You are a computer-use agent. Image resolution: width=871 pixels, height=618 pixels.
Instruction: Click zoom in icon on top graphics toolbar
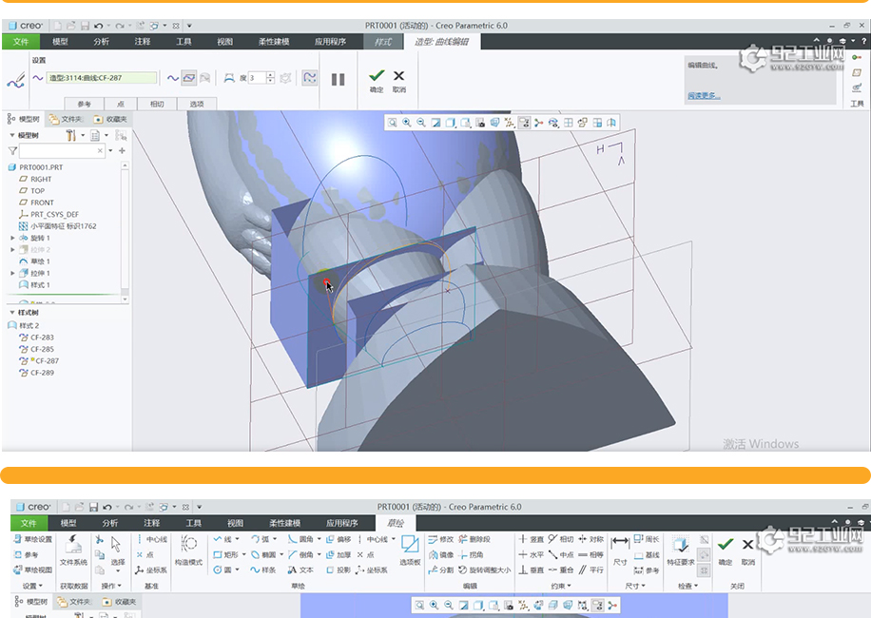click(407, 123)
